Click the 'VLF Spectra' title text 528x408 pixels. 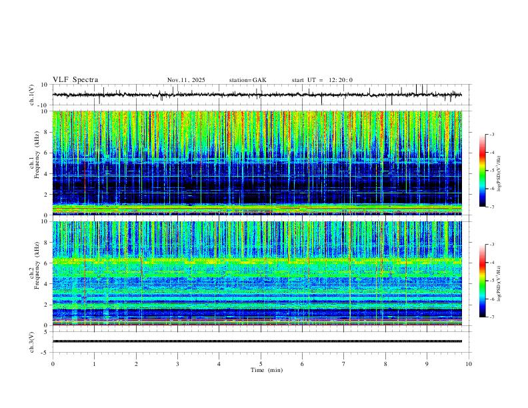pos(75,79)
